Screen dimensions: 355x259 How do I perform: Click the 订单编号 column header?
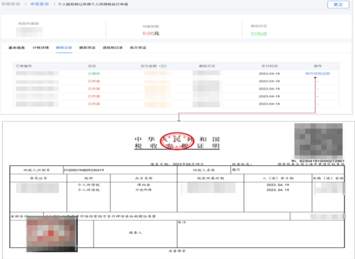[23, 66]
